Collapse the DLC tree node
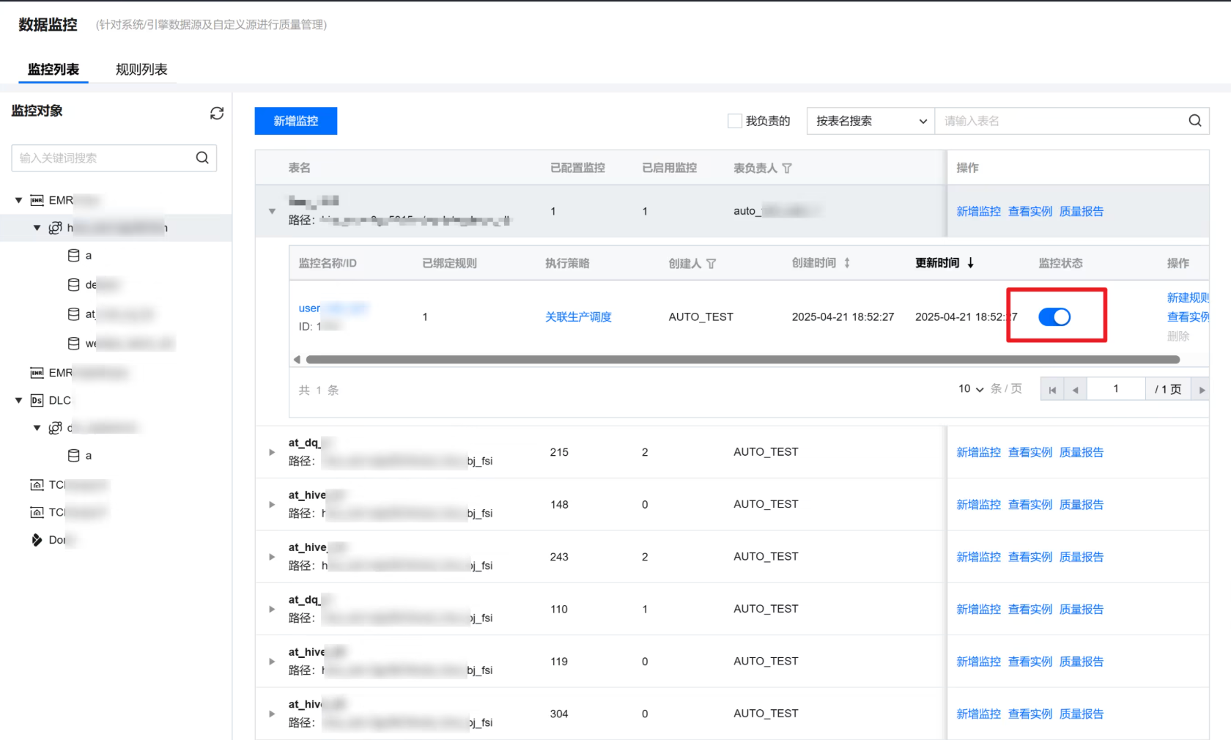Viewport: 1231px width, 740px height. click(19, 401)
